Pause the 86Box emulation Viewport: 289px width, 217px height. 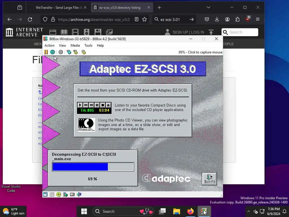(x=46, y=52)
